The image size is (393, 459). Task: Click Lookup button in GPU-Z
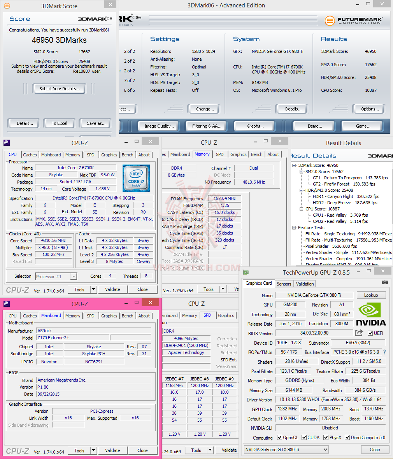coord(371,295)
